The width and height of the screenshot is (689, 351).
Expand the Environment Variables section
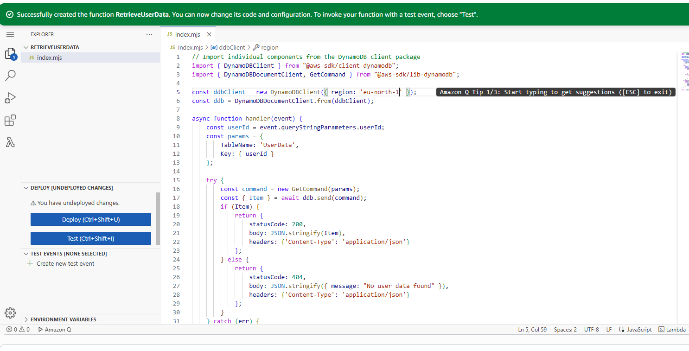point(63,319)
